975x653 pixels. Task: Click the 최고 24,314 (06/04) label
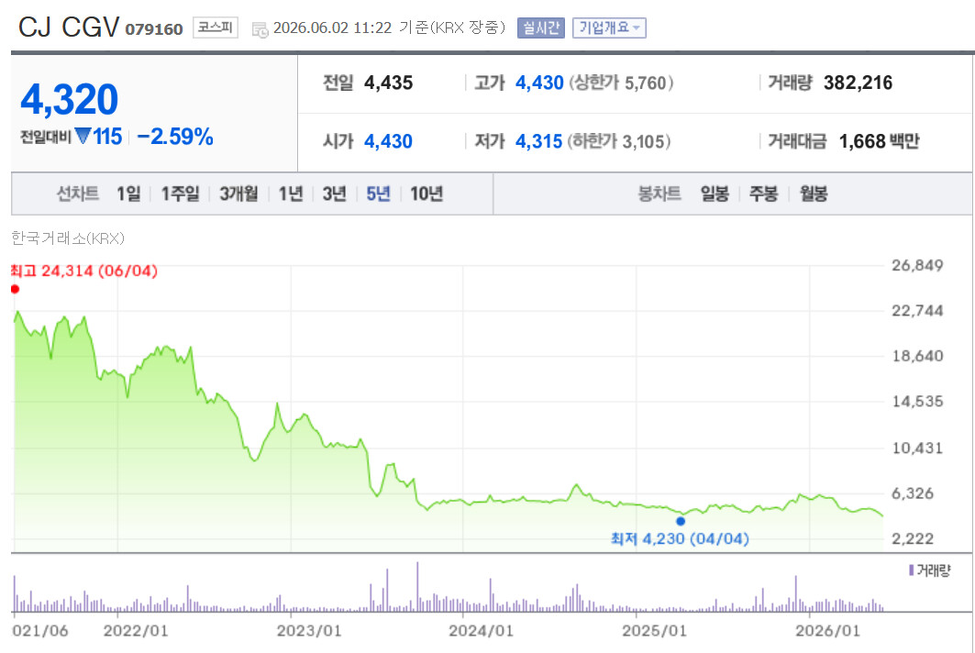(84, 271)
